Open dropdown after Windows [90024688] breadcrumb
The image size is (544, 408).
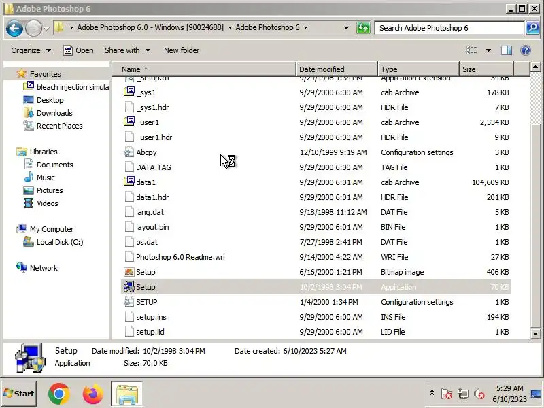pos(230,27)
